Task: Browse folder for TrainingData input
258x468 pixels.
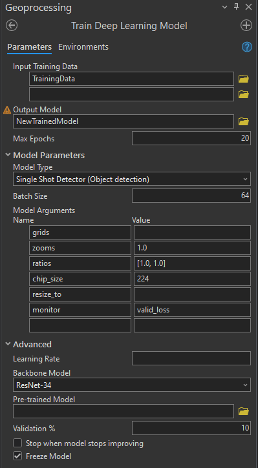Action: 244,79
